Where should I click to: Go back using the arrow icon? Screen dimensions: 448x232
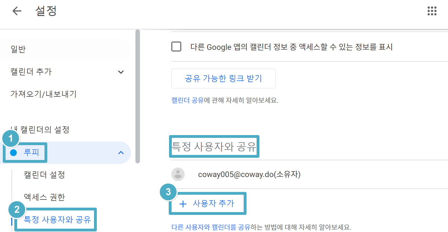point(17,11)
